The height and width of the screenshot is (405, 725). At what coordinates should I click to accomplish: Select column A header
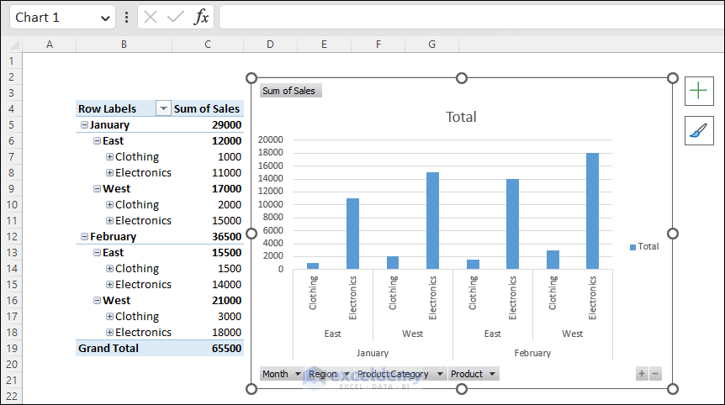tap(50, 45)
